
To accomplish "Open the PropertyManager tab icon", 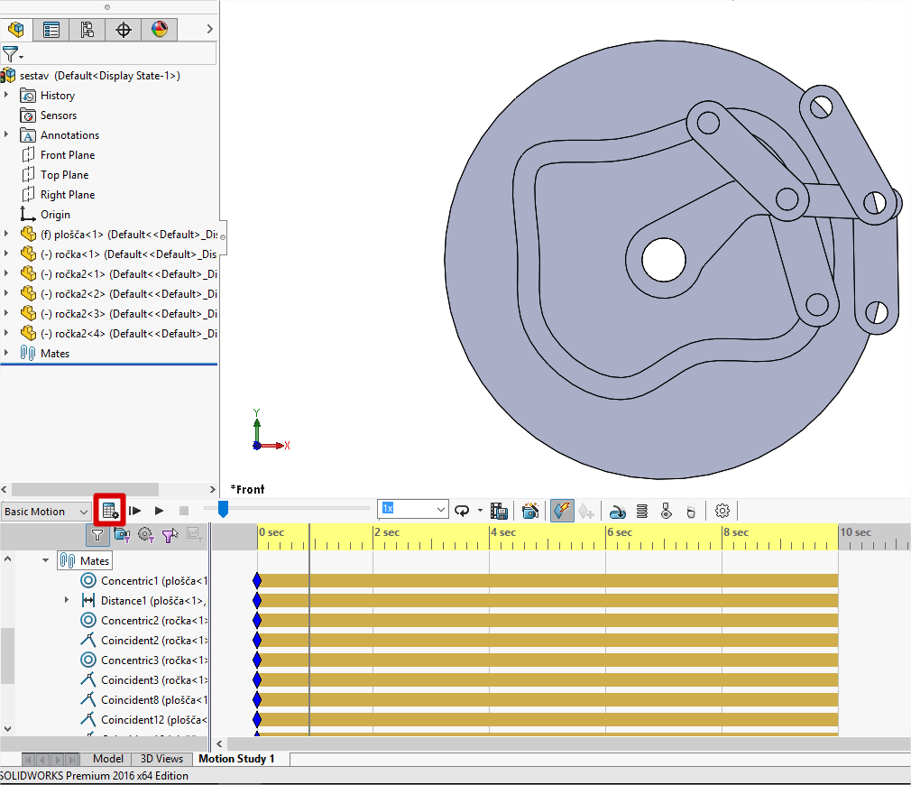I will click(x=51, y=30).
